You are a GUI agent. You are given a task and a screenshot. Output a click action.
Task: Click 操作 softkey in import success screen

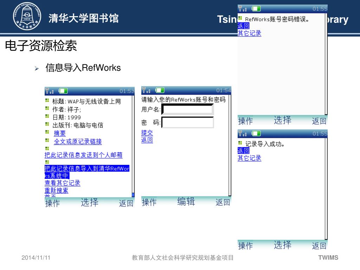click(x=246, y=246)
